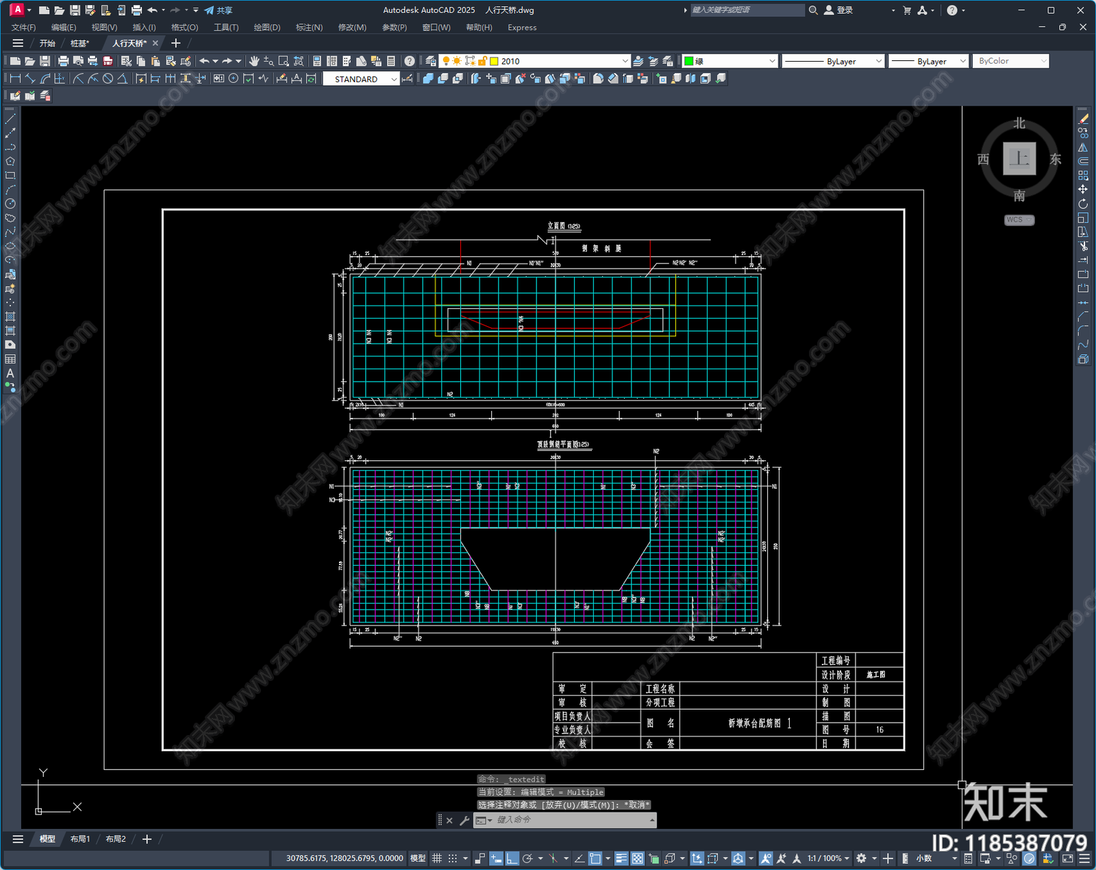Image resolution: width=1096 pixels, height=870 pixels.
Task: Open the 文件(F) menu
Action: click(x=23, y=27)
